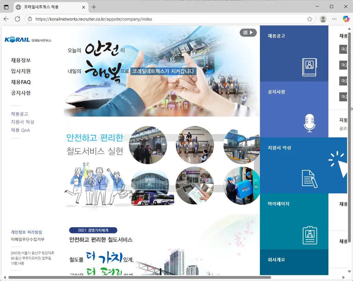Open the 개인정보 처리방침 link
This screenshot has height=281, width=353.
(26, 232)
